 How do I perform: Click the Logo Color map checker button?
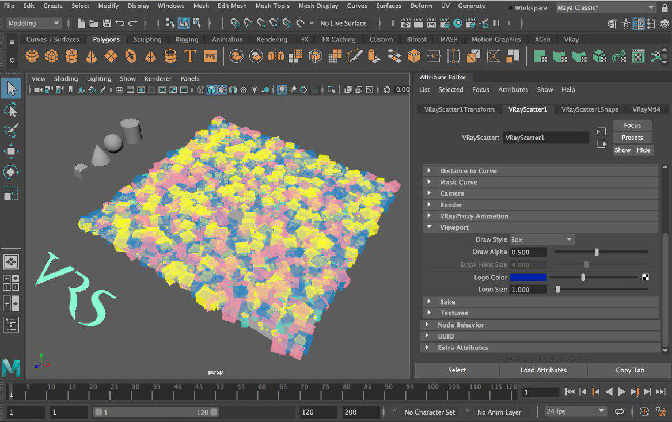click(646, 277)
